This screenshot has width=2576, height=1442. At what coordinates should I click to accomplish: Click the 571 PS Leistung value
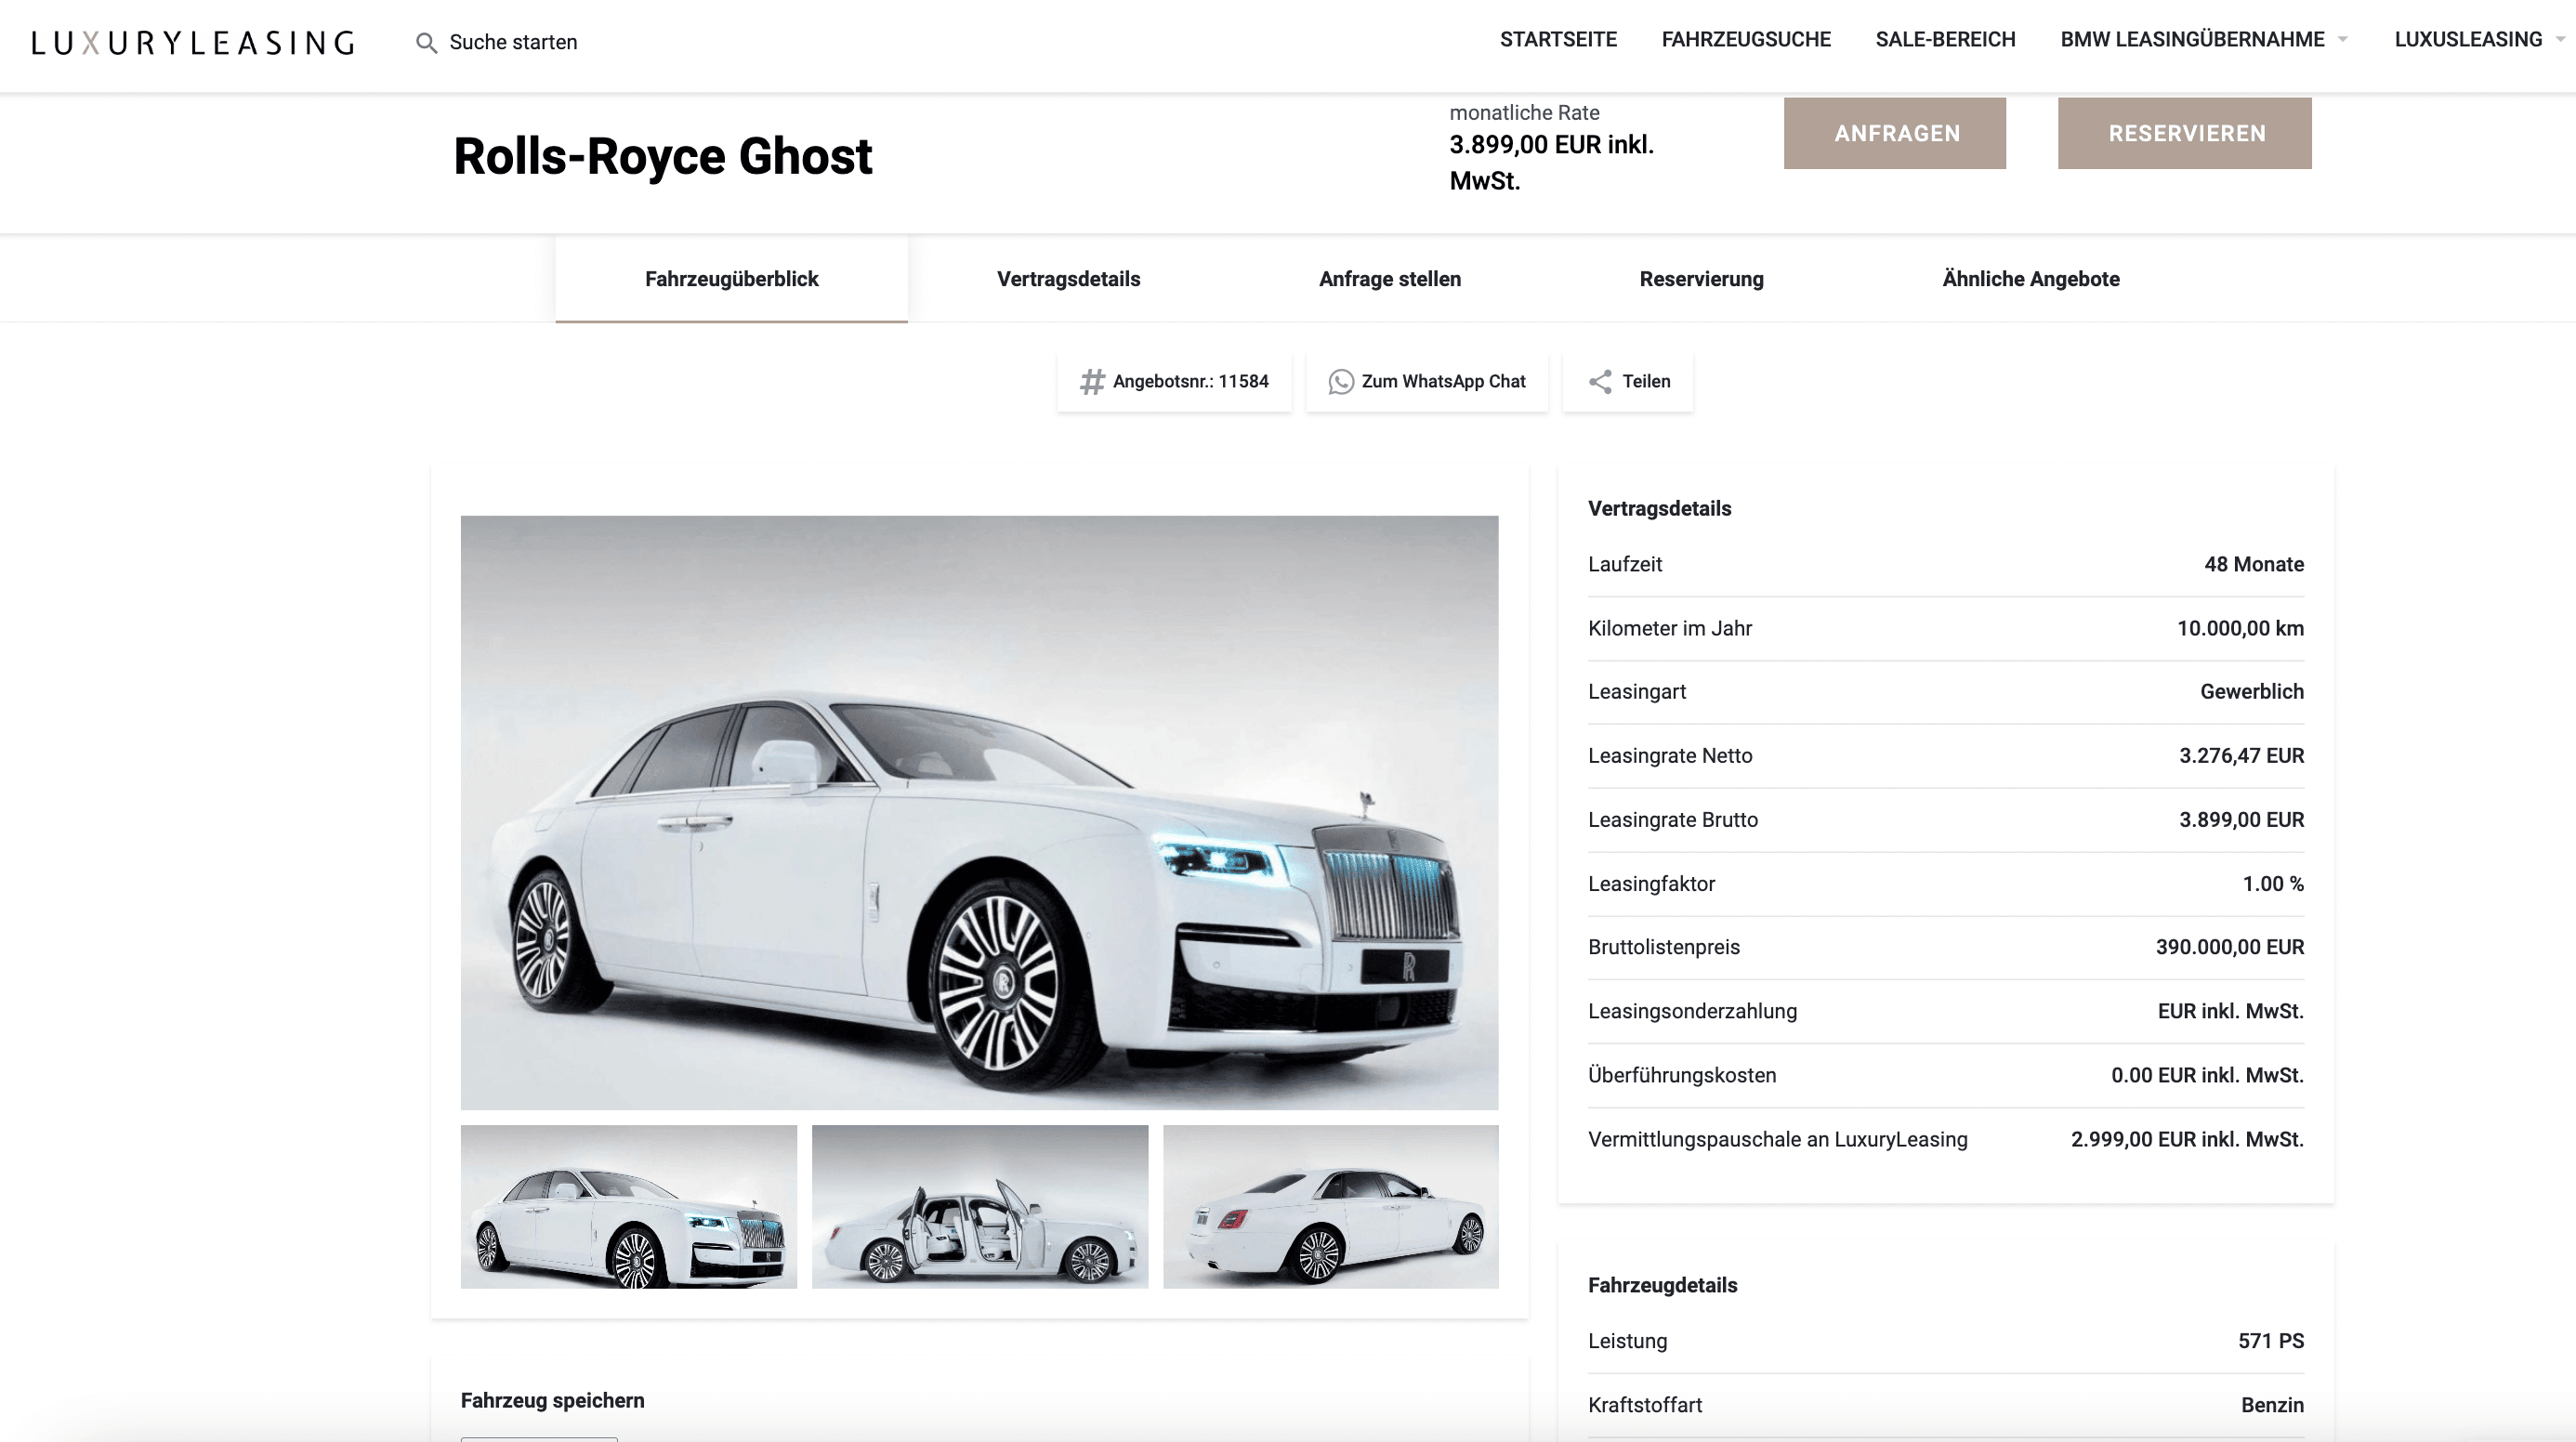(x=2270, y=1340)
